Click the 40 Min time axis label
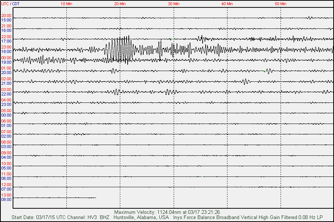The width and height of the screenshot is (334, 222). [227, 4]
